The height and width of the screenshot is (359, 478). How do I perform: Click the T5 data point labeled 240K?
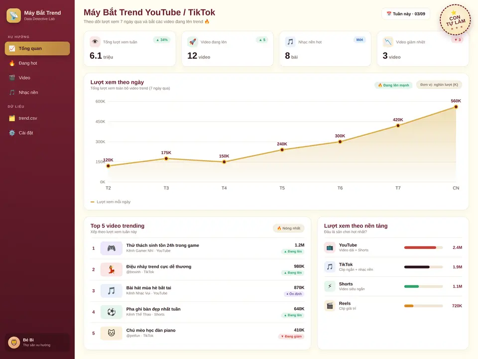282,150
